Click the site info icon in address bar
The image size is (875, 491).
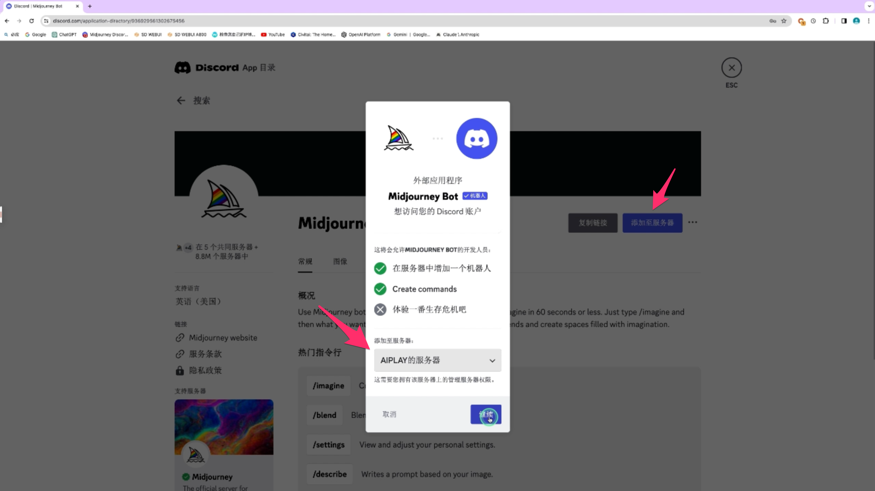[x=46, y=21]
